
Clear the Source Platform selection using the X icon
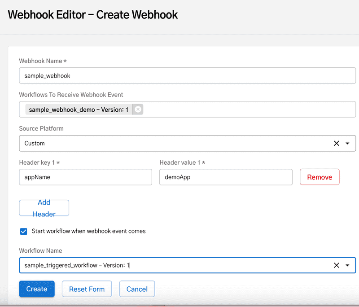(x=337, y=143)
